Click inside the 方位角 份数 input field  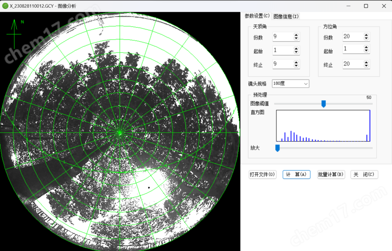pyautogui.click(x=352, y=36)
